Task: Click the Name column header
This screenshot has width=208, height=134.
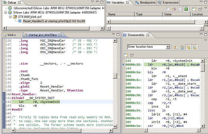Action: click(x=120, y=14)
